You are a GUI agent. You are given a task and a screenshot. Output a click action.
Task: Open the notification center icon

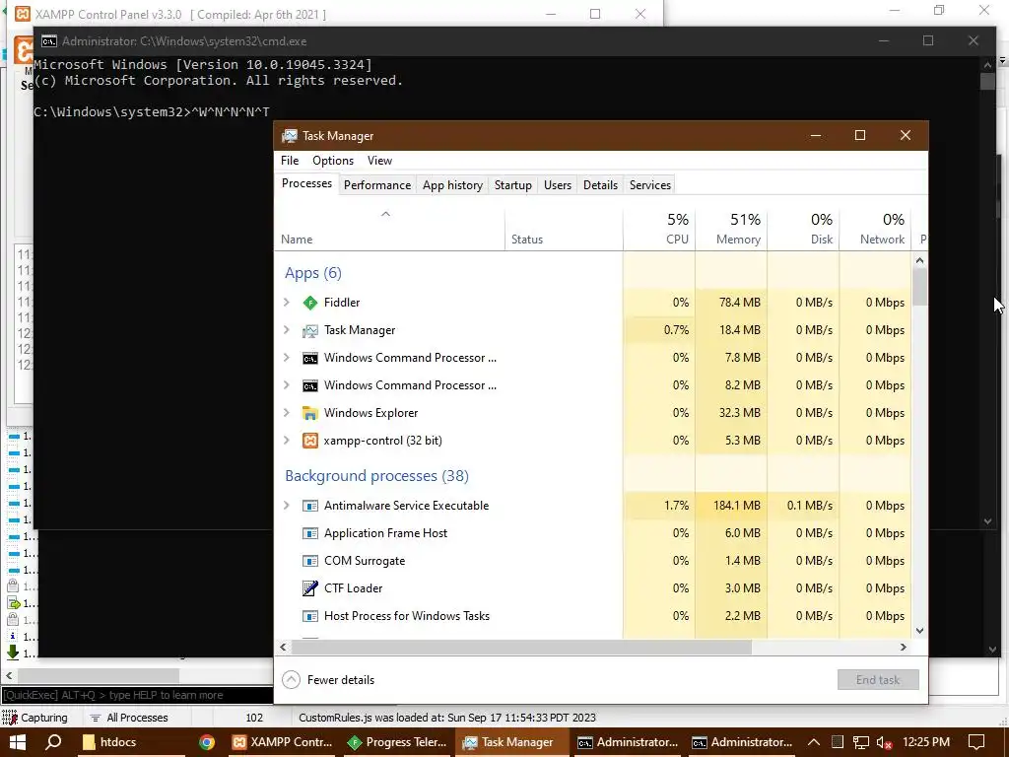[x=976, y=742]
